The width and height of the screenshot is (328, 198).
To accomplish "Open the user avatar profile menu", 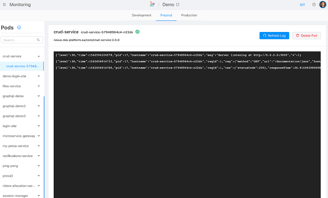I will (x=323, y=5).
